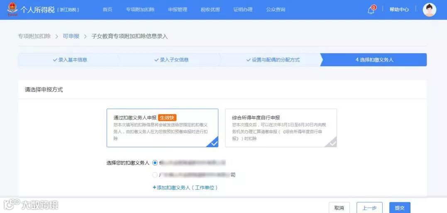Click the 上一步 button
The height and width of the screenshot is (213, 447).
pyautogui.click(x=369, y=208)
